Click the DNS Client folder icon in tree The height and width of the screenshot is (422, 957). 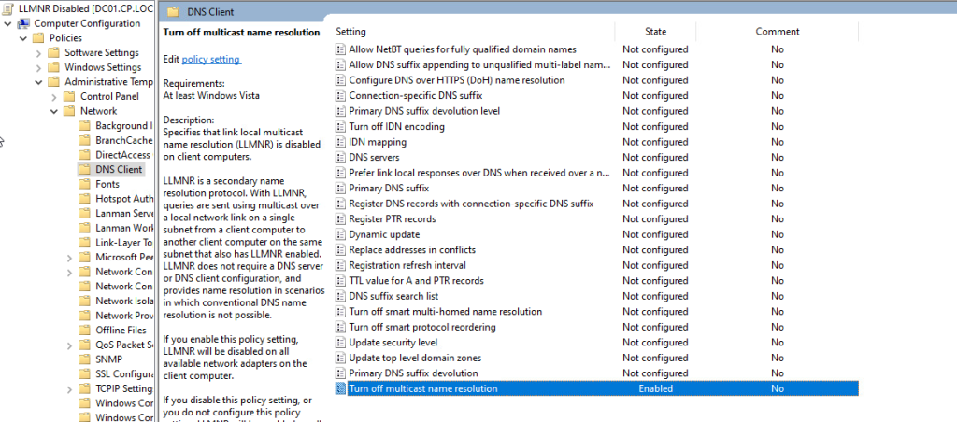[x=86, y=170]
